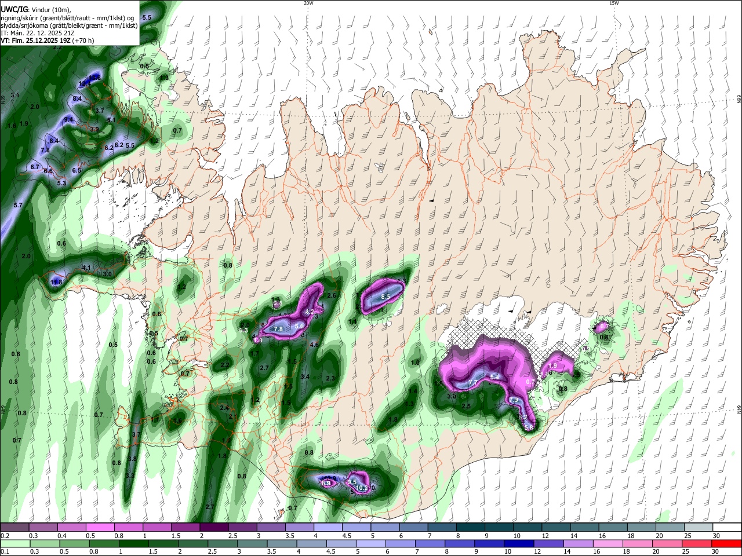
Task: Click the "5.6" precipitation value
Action: pos(299,327)
